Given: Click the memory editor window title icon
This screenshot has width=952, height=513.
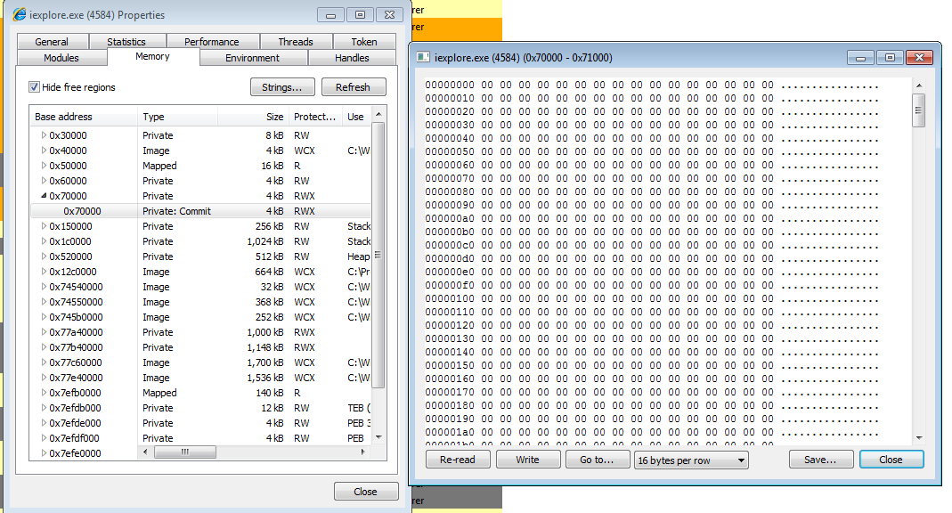Looking at the screenshot, I should [x=423, y=58].
